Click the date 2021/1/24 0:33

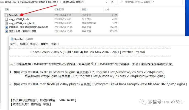click(63, 15)
